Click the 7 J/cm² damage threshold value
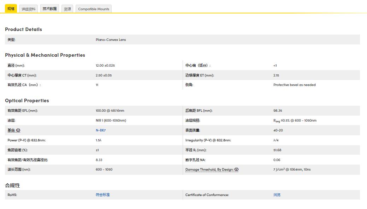367x209 pixels. [x=292, y=170]
